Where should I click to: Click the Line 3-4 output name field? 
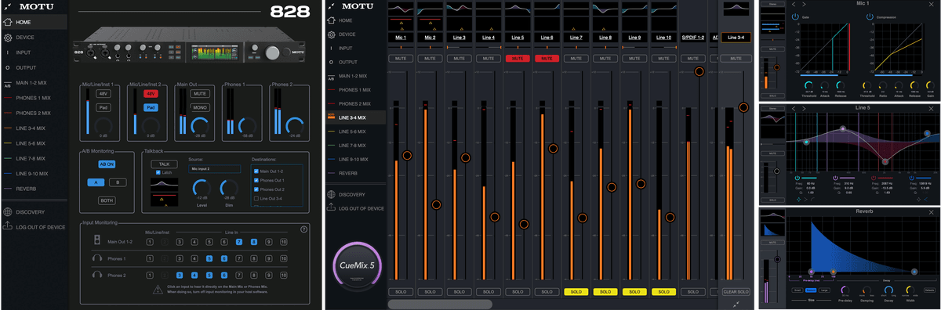point(736,38)
